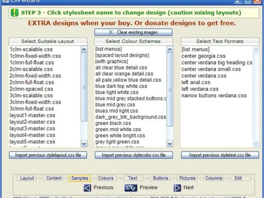Open the Pictures step tab
Image resolution: width=264 pixels, height=198 pixels.
[187, 178]
